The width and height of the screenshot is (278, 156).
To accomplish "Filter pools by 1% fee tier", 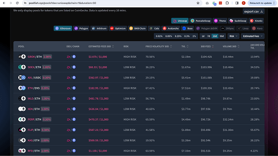I will (194, 36).
